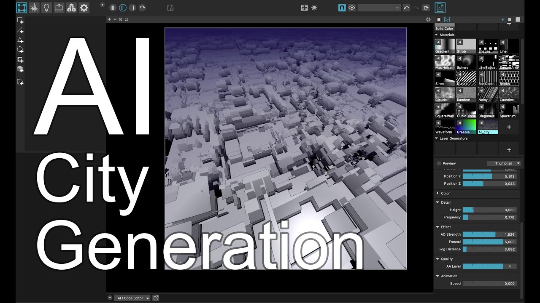The width and height of the screenshot is (540, 303).
Task: Switch to the list view tab
Action: click(438, 19)
